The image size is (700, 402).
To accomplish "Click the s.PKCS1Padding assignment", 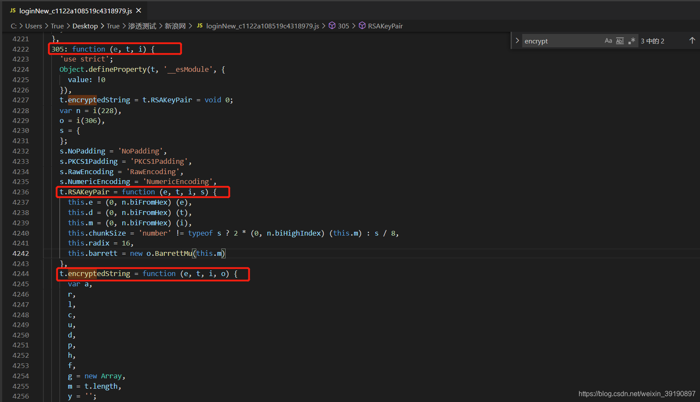I will [126, 161].
